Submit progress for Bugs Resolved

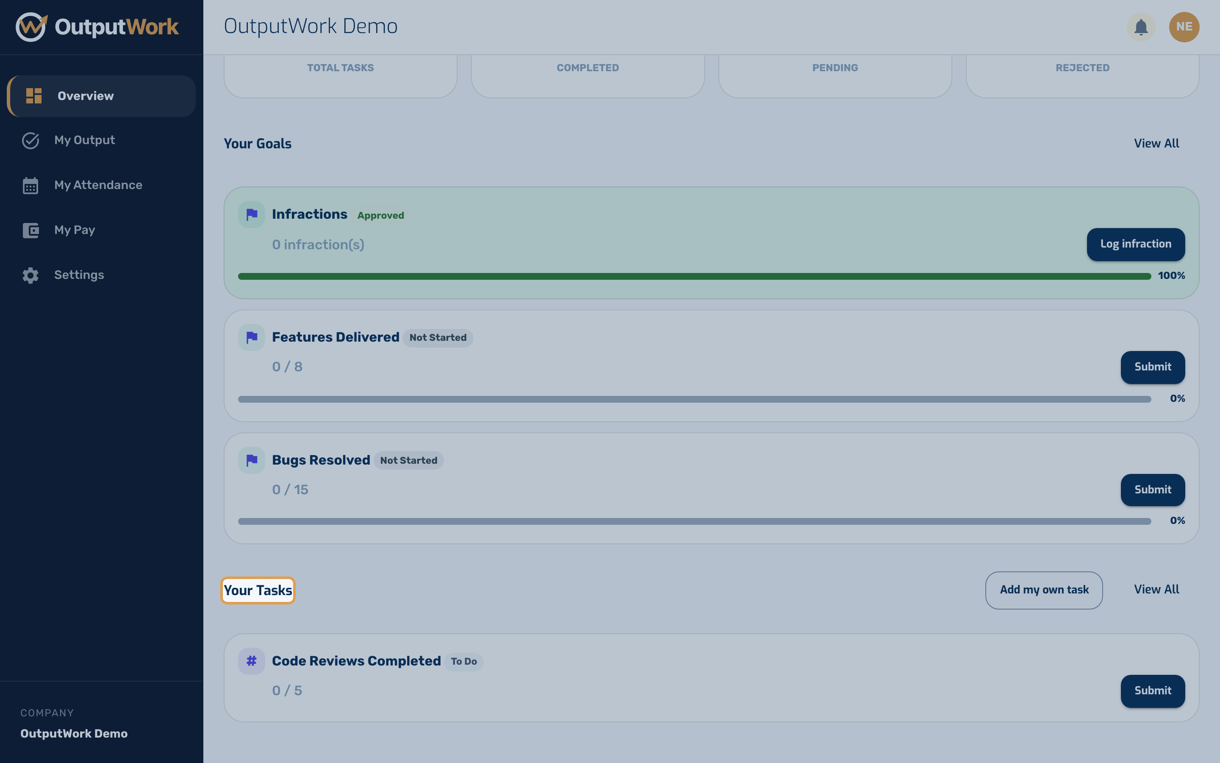[1153, 490]
